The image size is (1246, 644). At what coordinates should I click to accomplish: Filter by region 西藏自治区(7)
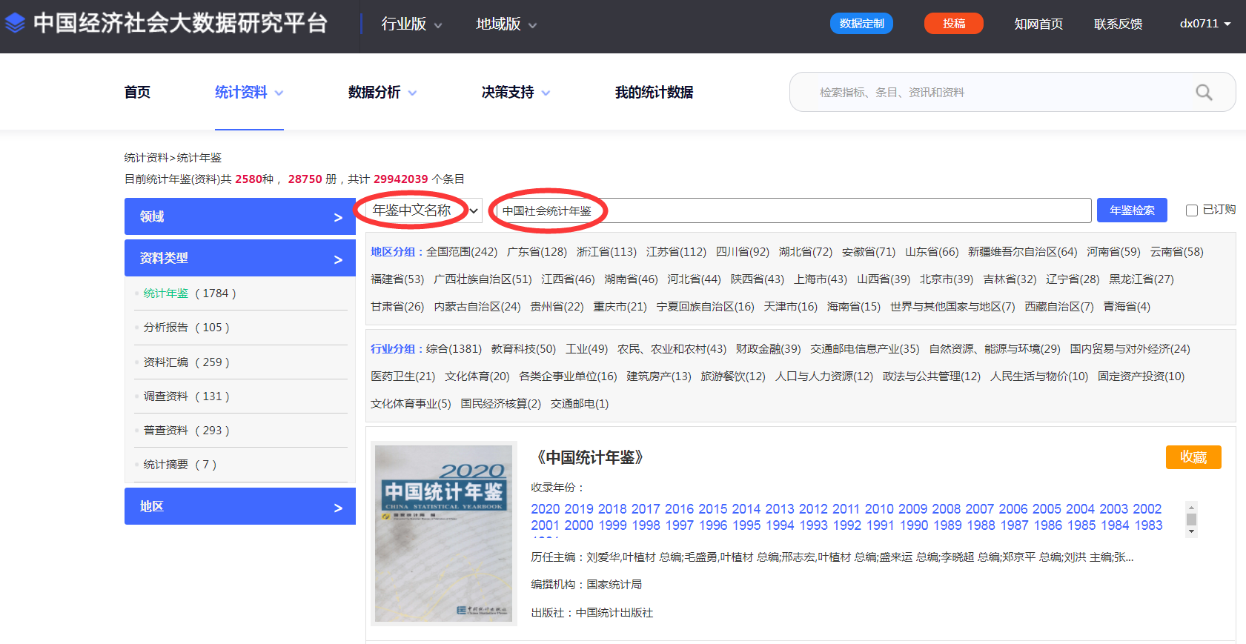tap(1059, 307)
